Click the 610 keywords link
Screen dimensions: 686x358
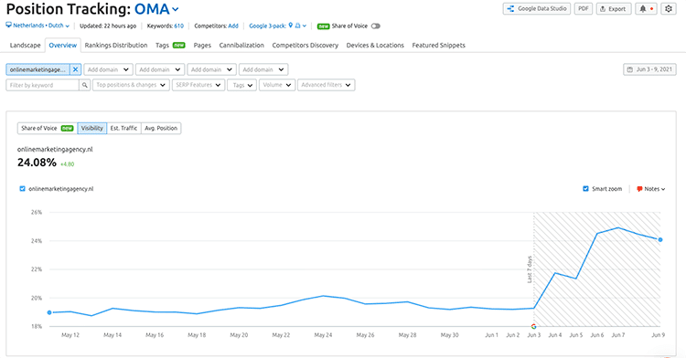[179, 26]
